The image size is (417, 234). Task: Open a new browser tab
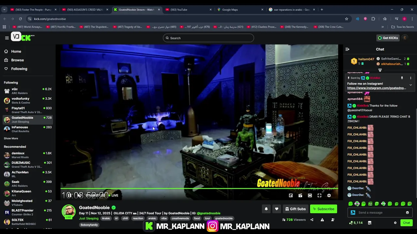322,9
